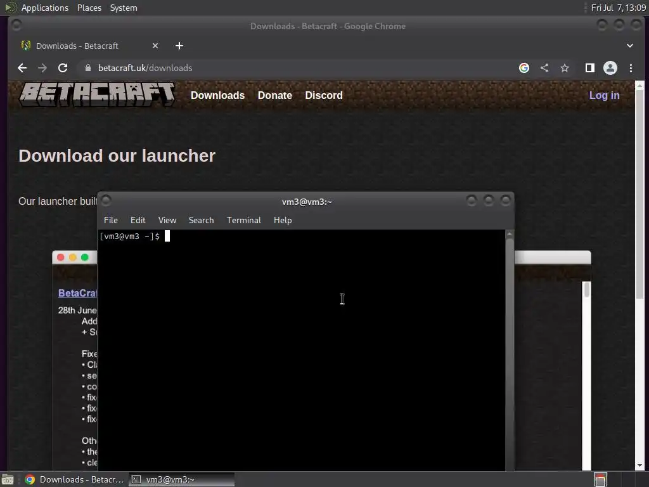Open the terminal File menu
Viewport: 649px width, 487px height.
110,220
